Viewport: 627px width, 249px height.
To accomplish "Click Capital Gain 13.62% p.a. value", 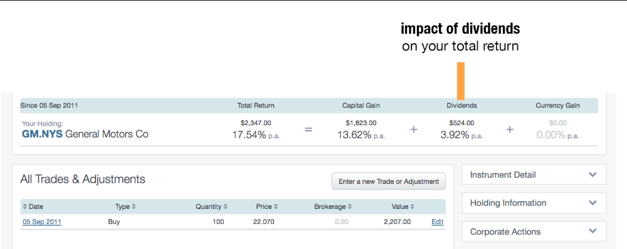I will point(361,135).
